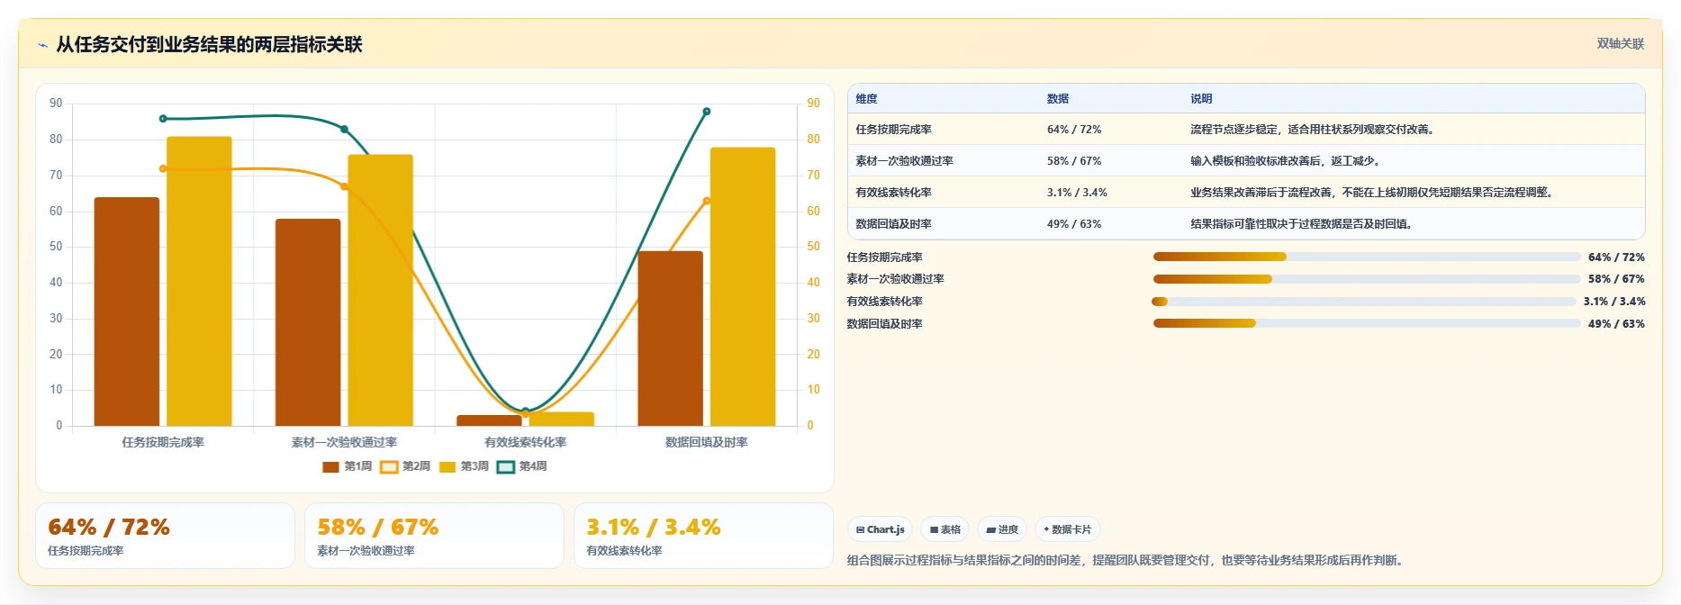Click the table cell value 58% / 67%
Viewport: 1681px width, 605px height.
1074,161
